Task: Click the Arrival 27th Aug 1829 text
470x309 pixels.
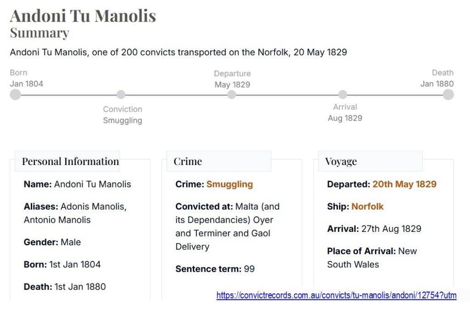Action: [x=374, y=229]
